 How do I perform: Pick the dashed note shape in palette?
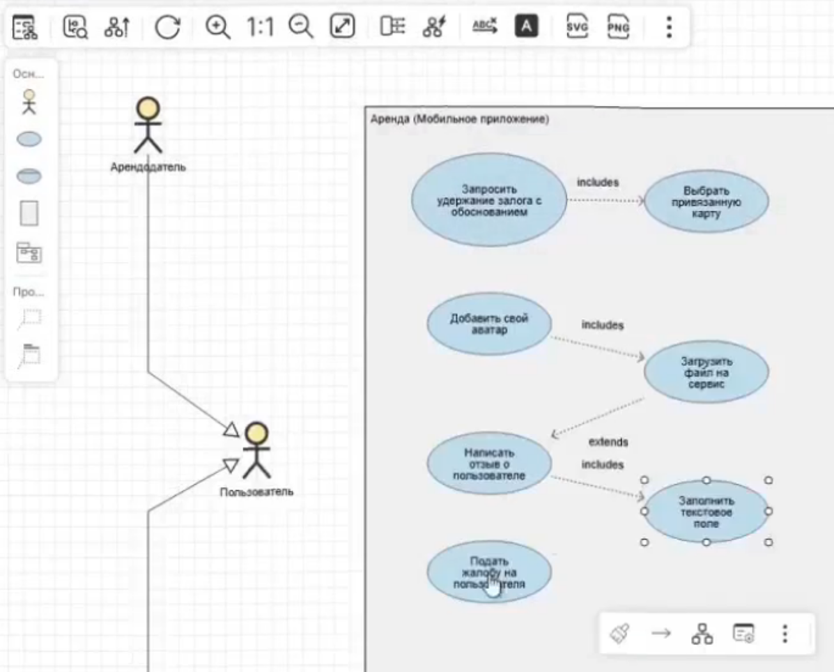point(30,317)
